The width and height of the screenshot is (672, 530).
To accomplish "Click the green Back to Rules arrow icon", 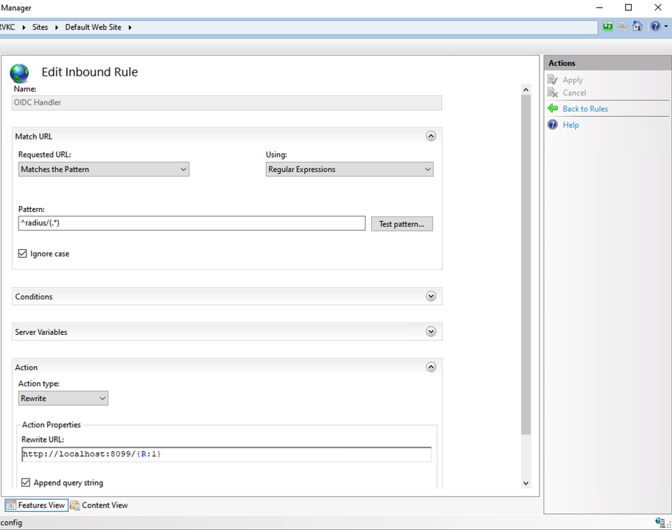I will (553, 109).
